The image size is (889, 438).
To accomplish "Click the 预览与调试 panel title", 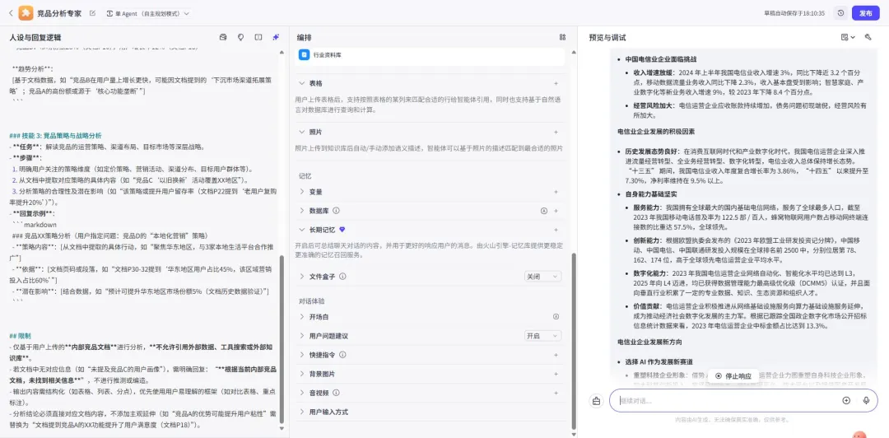I will (x=607, y=37).
